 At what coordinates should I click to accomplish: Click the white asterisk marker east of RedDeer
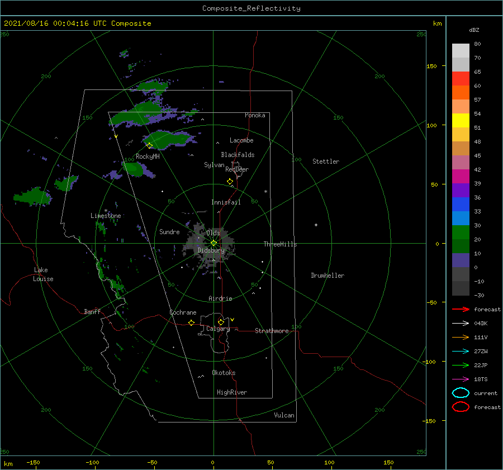pyautogui.click(x=265, y=192)
